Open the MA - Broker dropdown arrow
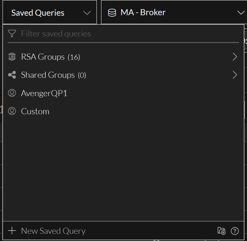 tap(240, 13)
